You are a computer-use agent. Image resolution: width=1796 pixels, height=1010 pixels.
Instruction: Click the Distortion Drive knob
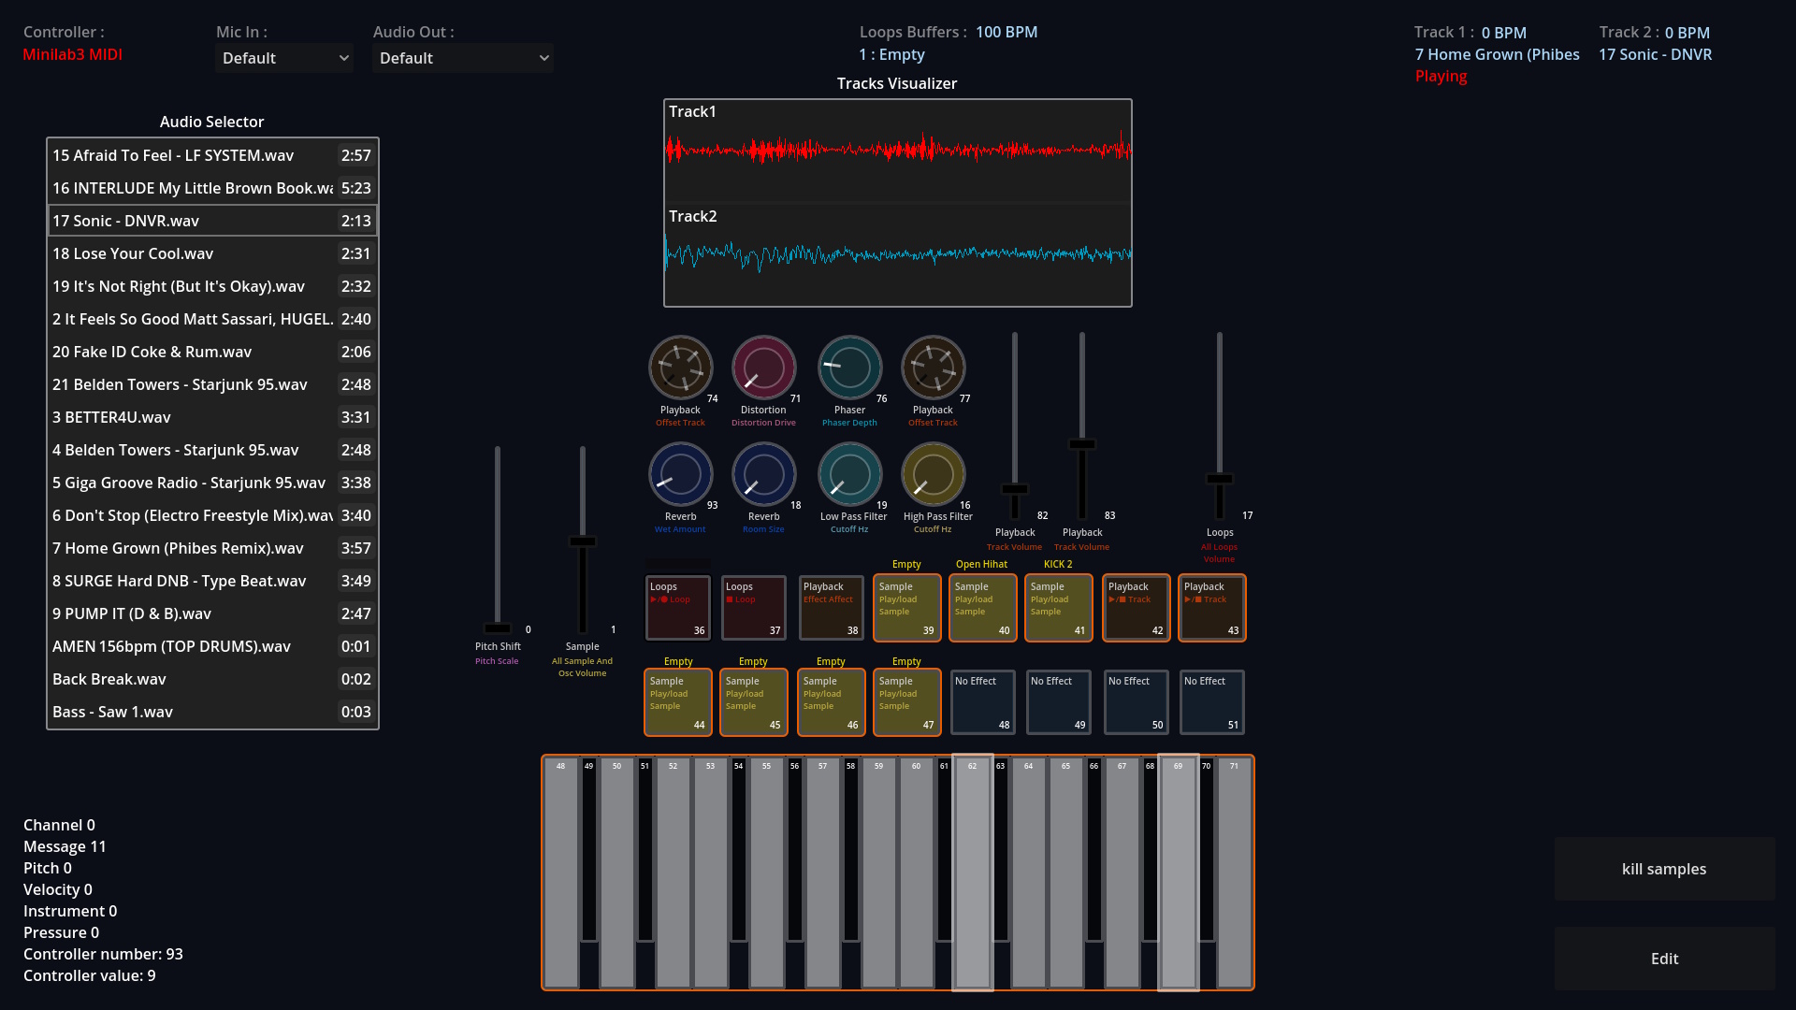763,368
